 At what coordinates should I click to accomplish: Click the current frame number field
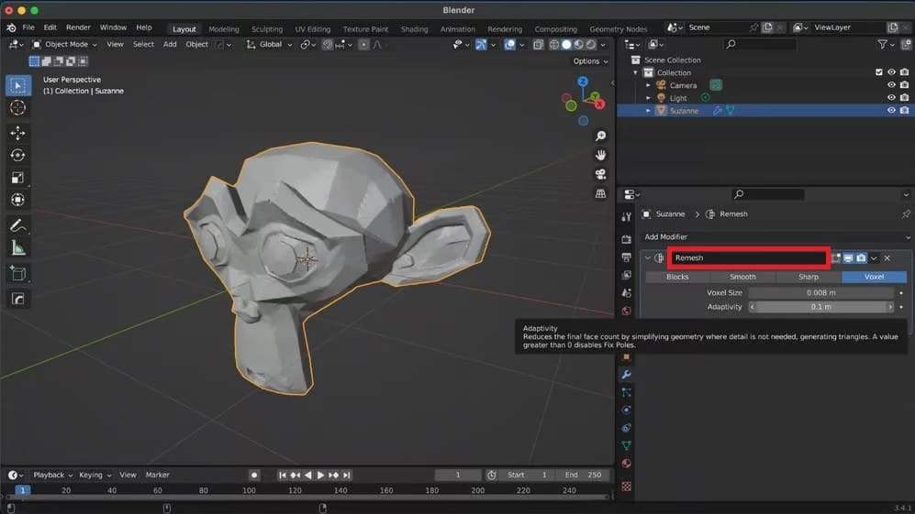458,475
